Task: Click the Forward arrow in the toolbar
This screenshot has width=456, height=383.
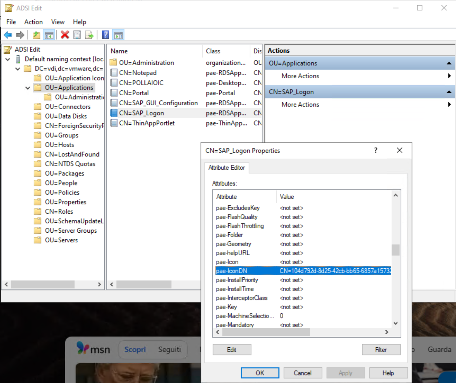Action: 20,35
